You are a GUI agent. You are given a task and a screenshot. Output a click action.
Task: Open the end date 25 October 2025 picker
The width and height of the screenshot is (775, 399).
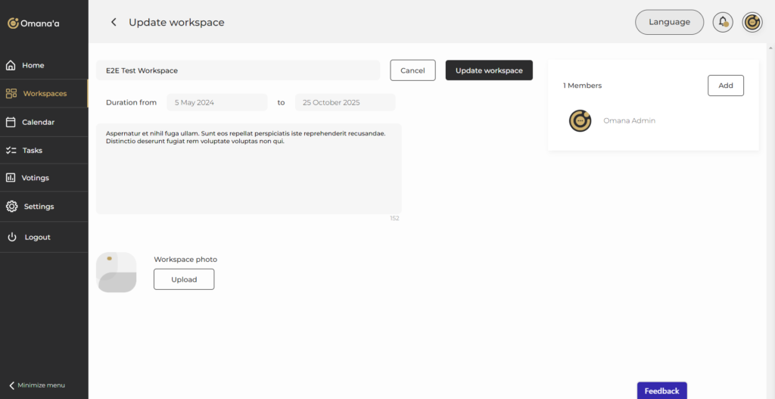click(344, 102)
